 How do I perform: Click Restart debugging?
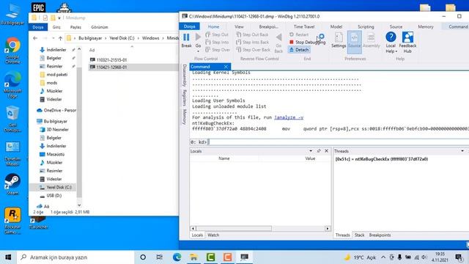(299, 34)
